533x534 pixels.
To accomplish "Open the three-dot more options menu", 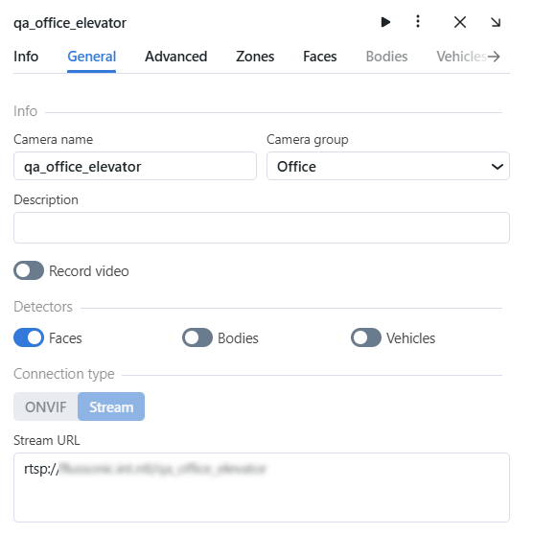I will (418, 21).
